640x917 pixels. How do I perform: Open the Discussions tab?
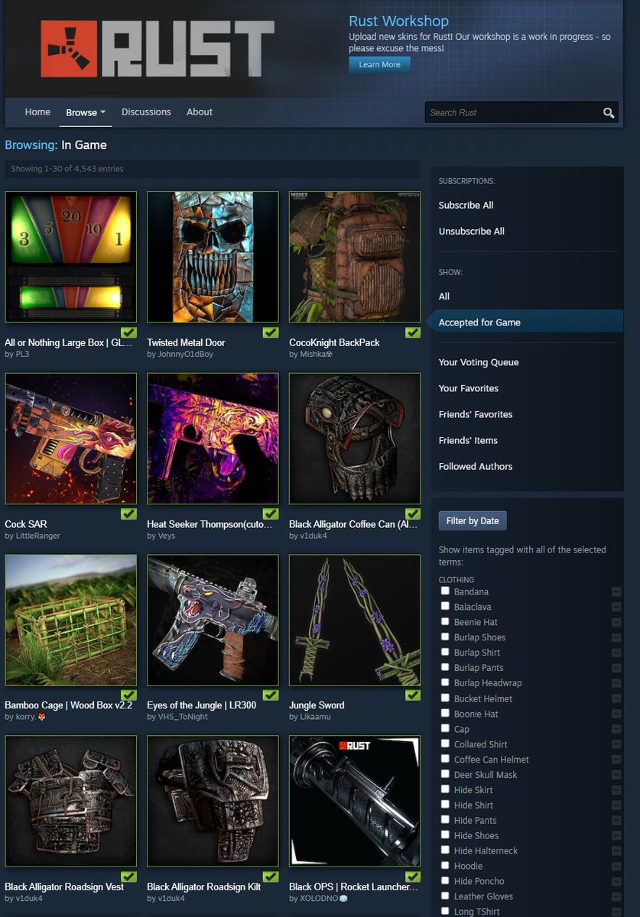point(146,112)
